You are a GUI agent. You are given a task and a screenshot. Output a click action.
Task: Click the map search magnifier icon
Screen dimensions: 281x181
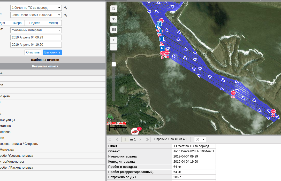click(113, 9)
